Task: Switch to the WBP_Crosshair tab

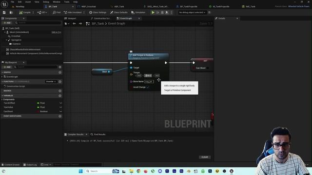Action: coord(89,6)
